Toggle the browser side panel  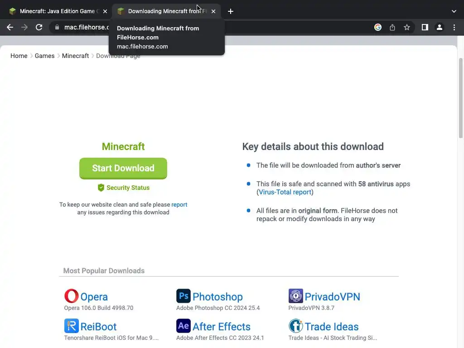click(x=425, y=27)
